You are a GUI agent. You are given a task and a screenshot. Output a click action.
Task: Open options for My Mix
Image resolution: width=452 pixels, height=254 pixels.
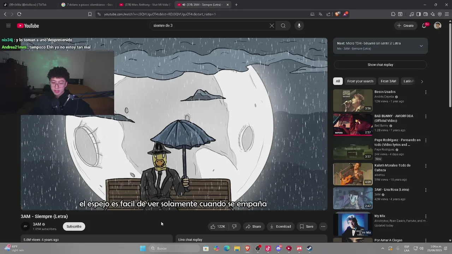(x=426, y=216)
